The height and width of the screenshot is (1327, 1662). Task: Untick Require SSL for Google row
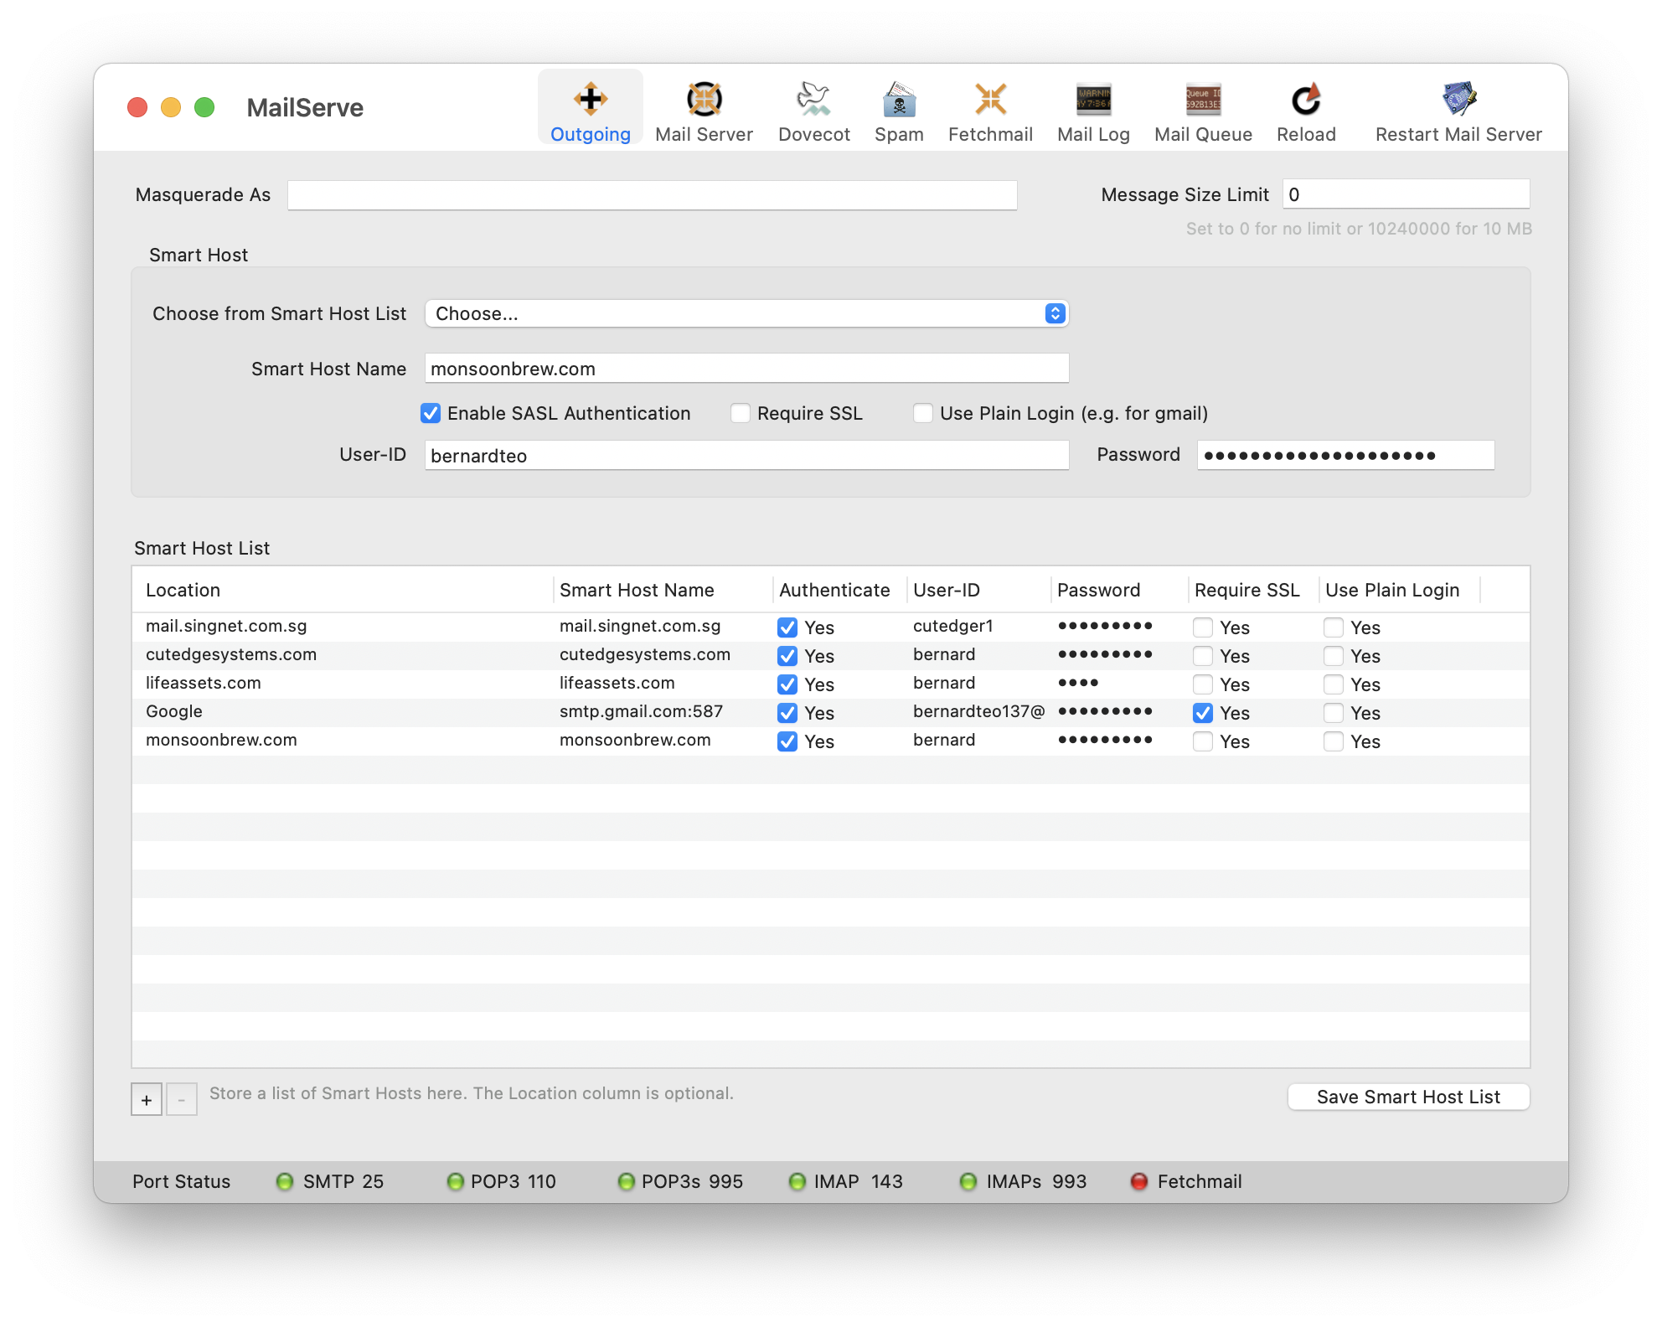pyautogui.click(x=1203, y=713)
